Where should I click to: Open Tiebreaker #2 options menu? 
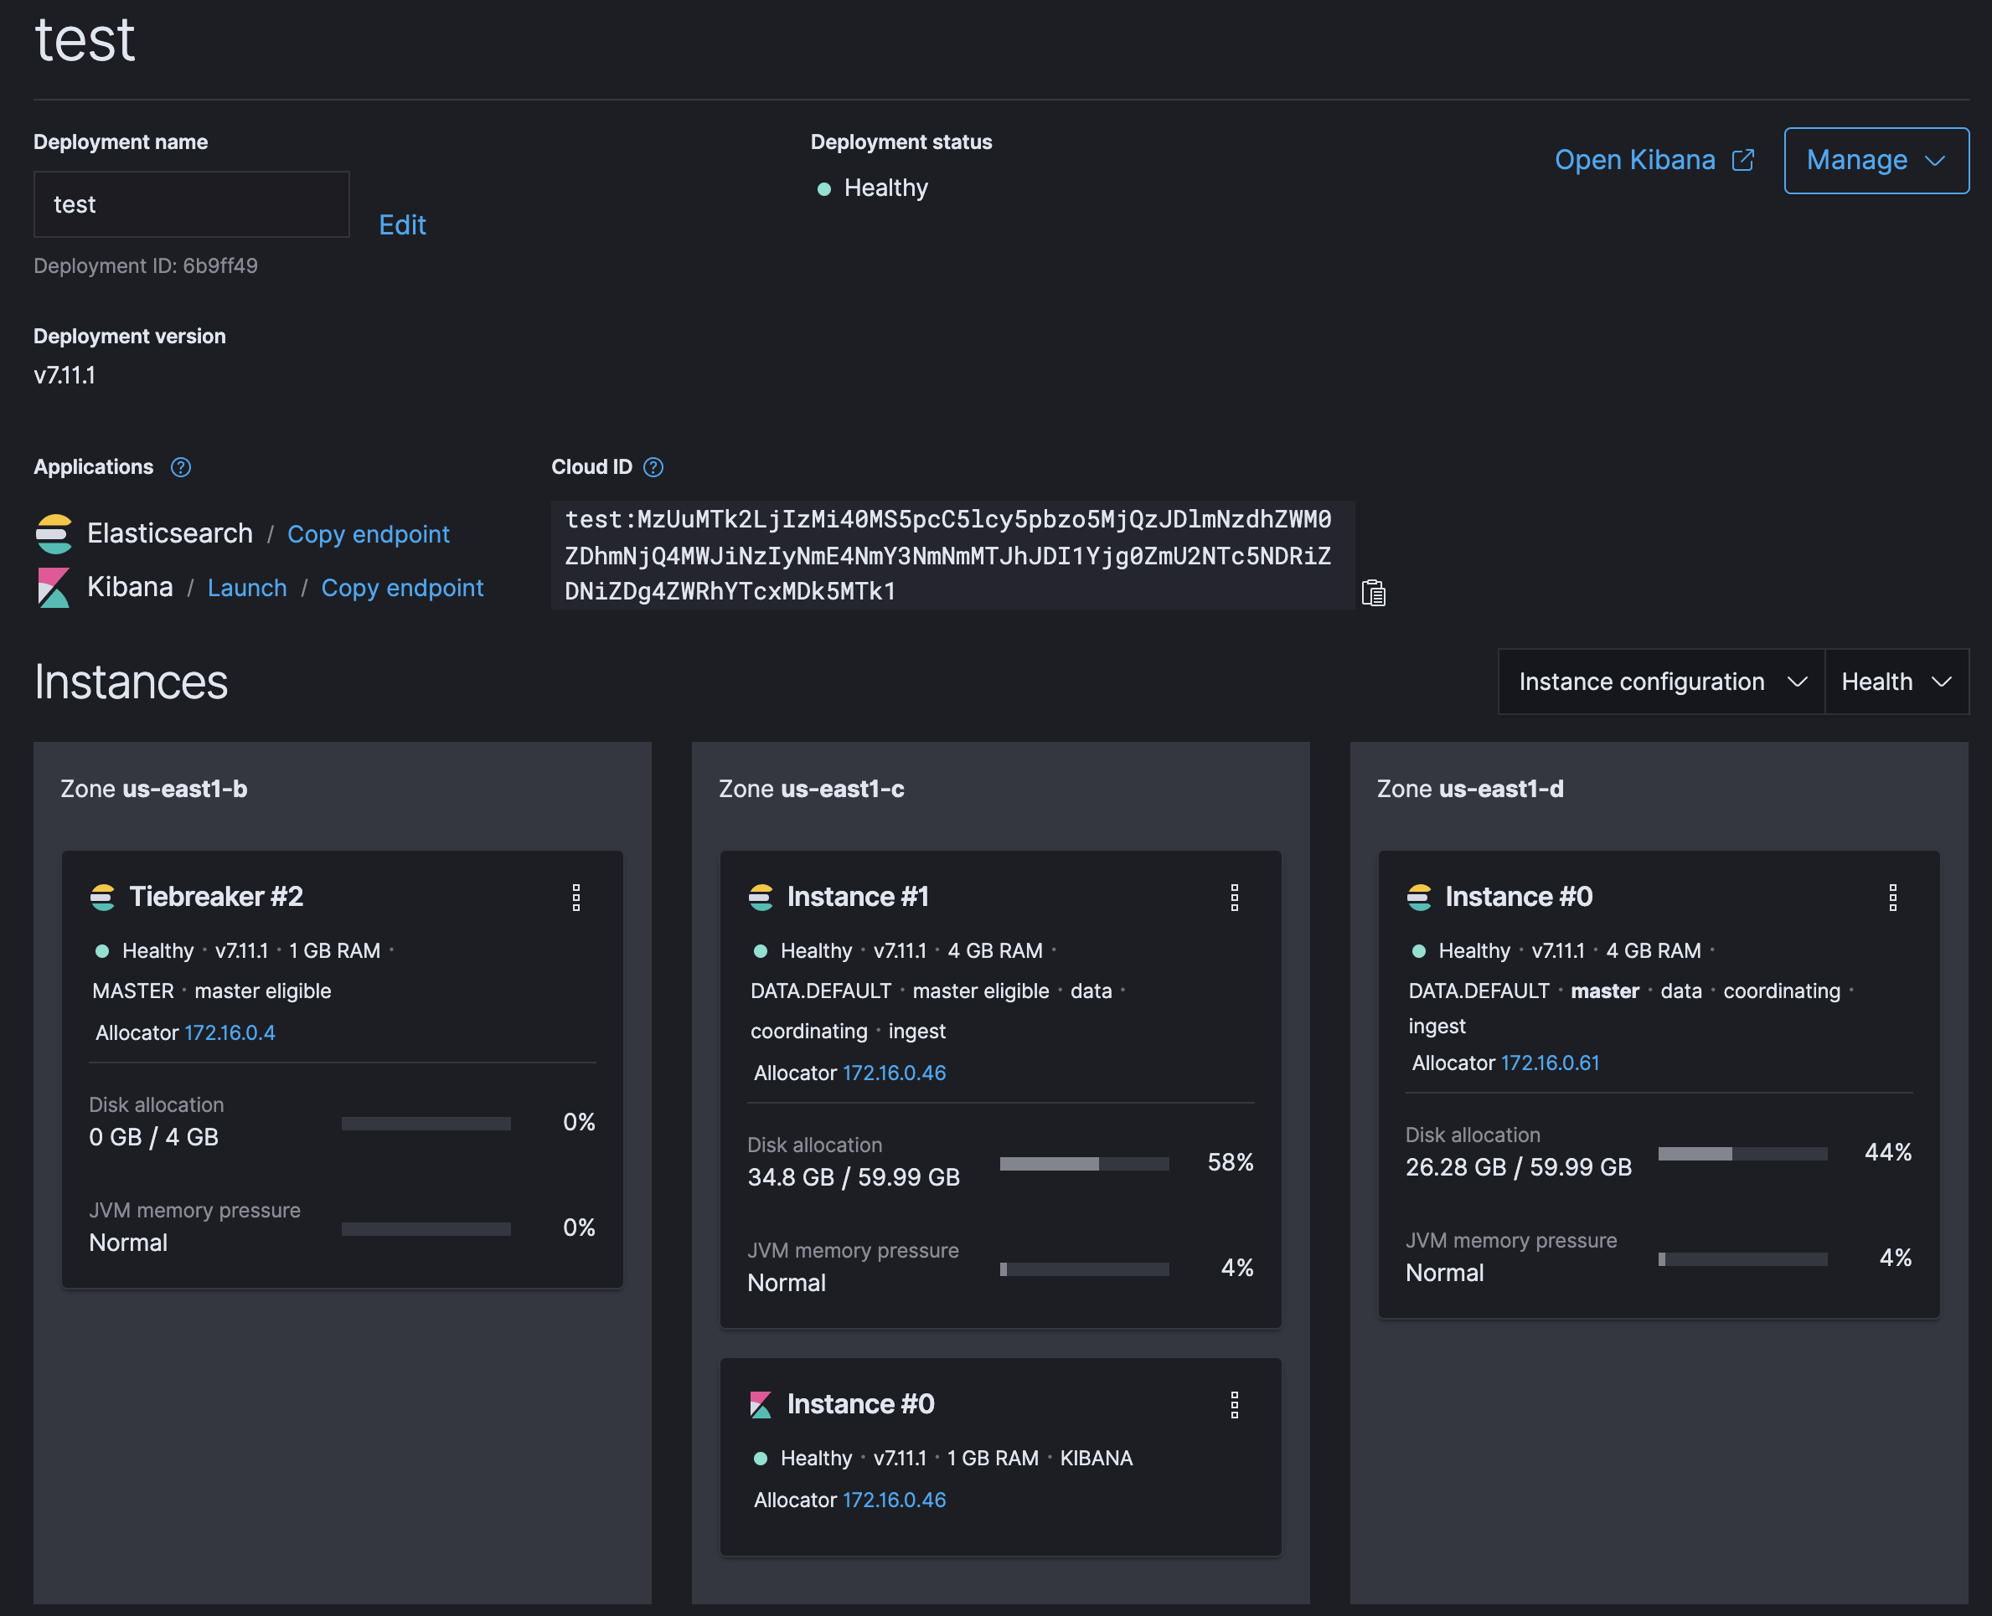click(576, 898)
